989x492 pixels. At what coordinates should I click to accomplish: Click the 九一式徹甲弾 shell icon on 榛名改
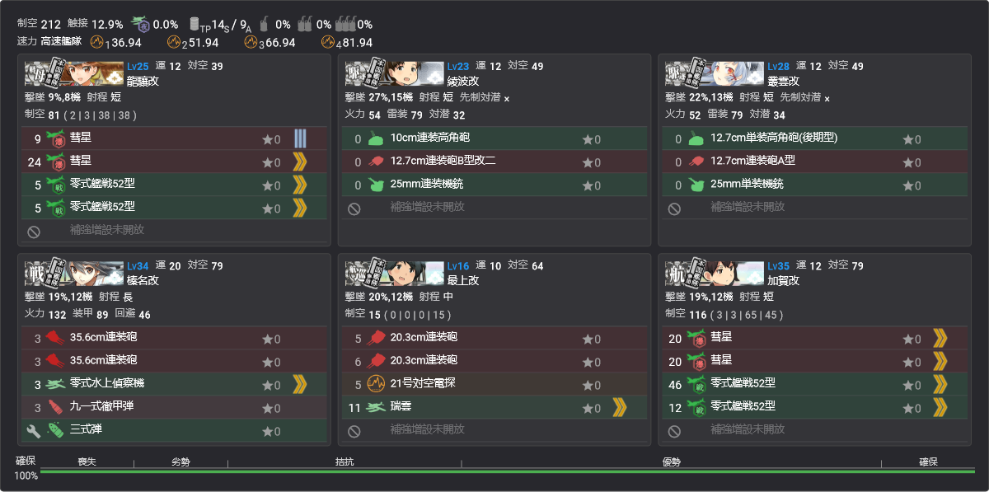(56, 406)
